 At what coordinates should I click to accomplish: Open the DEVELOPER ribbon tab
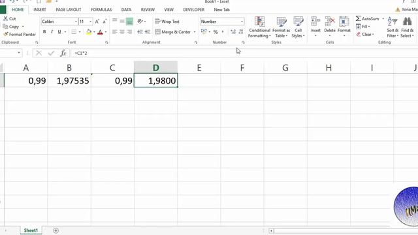(x=194, y=10)
